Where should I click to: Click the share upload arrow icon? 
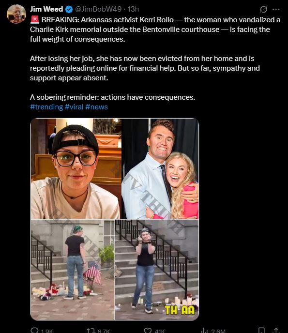click(x=276, y=331)
